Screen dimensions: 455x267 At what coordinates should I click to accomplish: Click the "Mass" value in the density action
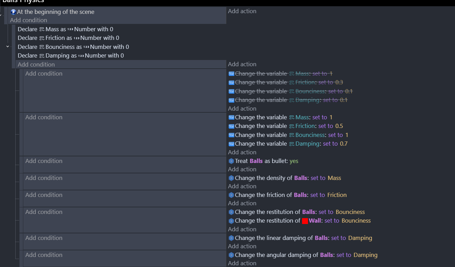click(x=334, y=178)
